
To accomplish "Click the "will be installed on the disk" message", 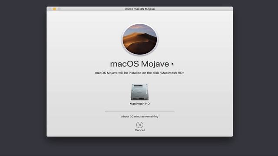I will 140,73.
